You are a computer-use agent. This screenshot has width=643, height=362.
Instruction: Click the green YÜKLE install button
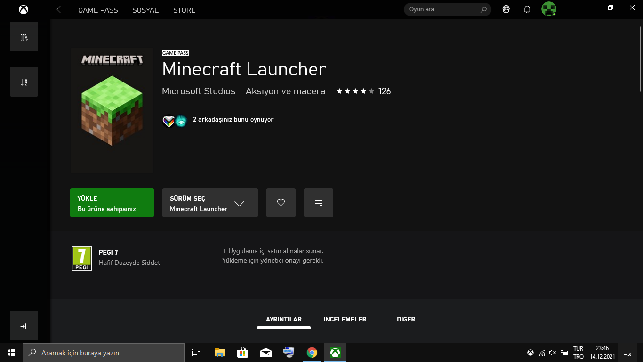coord(112,203)
